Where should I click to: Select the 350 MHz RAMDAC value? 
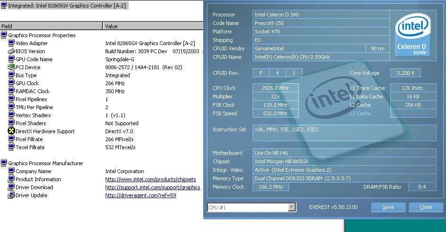(115, 91)
